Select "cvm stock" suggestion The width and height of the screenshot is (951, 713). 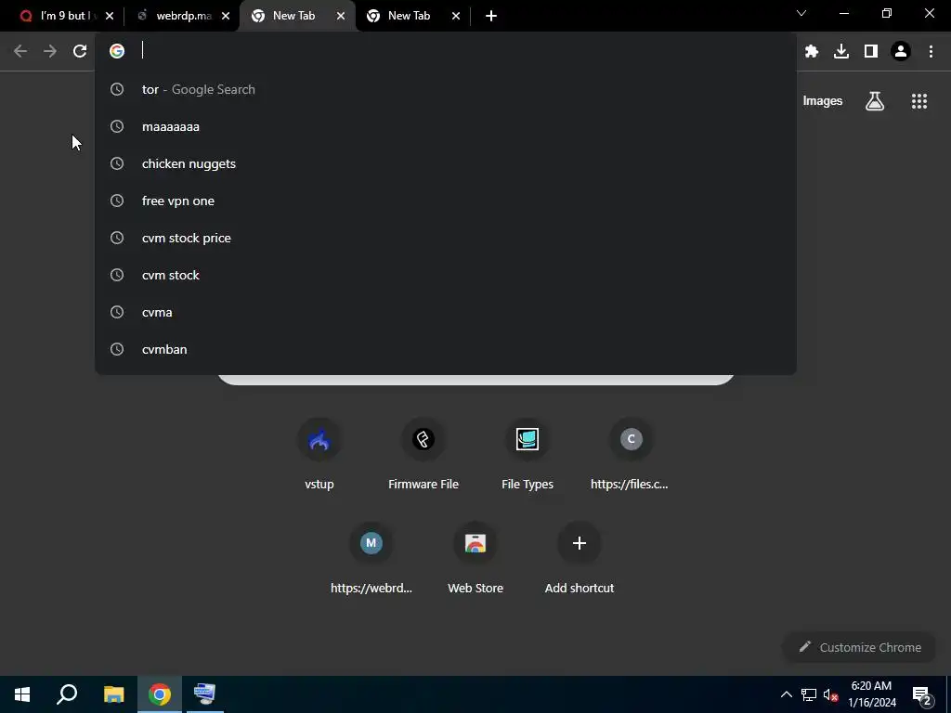[446, 275]
